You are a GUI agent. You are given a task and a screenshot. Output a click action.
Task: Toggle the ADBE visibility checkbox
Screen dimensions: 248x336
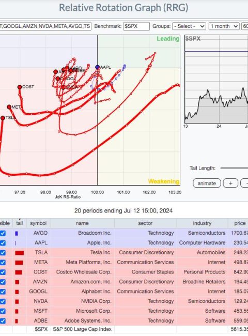pos(3,321)
